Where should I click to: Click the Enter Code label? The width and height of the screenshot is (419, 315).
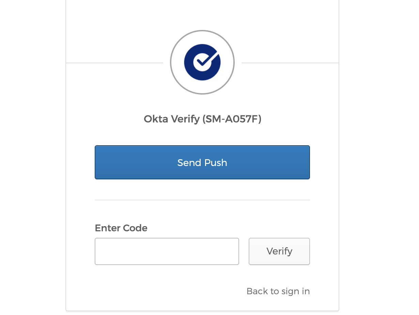click(x=121, y=228)
